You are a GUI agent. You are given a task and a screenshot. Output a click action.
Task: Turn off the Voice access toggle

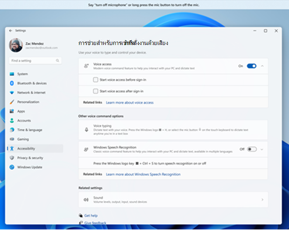(251, 66)
